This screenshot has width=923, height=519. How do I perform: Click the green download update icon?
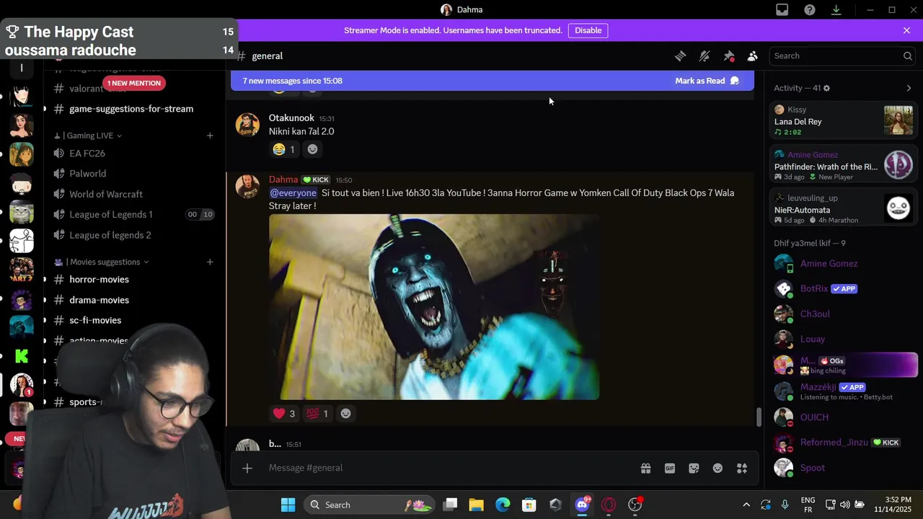[x=836, y=9]
